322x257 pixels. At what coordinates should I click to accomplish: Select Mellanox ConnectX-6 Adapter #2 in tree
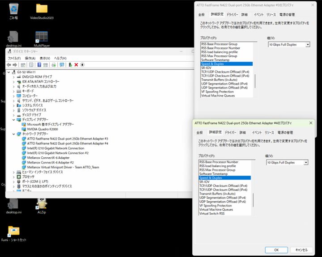pyautogui.click(x=50, y=162)
